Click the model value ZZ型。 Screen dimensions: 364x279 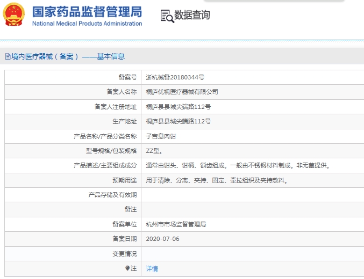[x=154, y=151]
